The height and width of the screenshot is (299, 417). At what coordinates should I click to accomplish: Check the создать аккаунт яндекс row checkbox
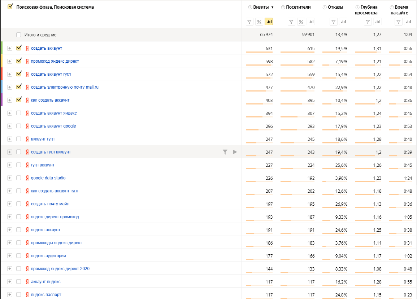click(x=19, y=113)
